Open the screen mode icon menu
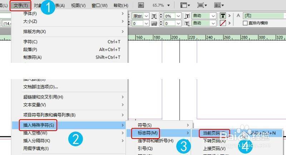Screen dimensions: 286x155 (x=202, y=5)
